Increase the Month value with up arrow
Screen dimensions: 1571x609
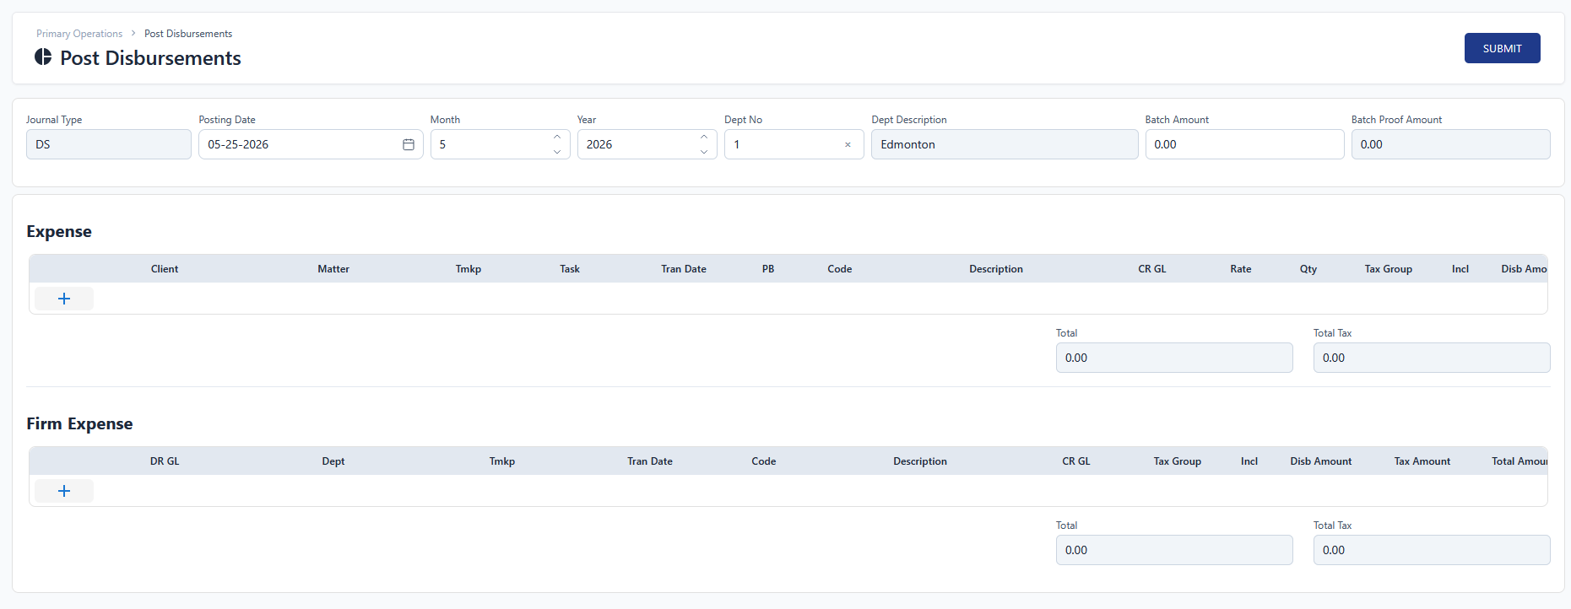pyautogui.click(x=557, y=137)
